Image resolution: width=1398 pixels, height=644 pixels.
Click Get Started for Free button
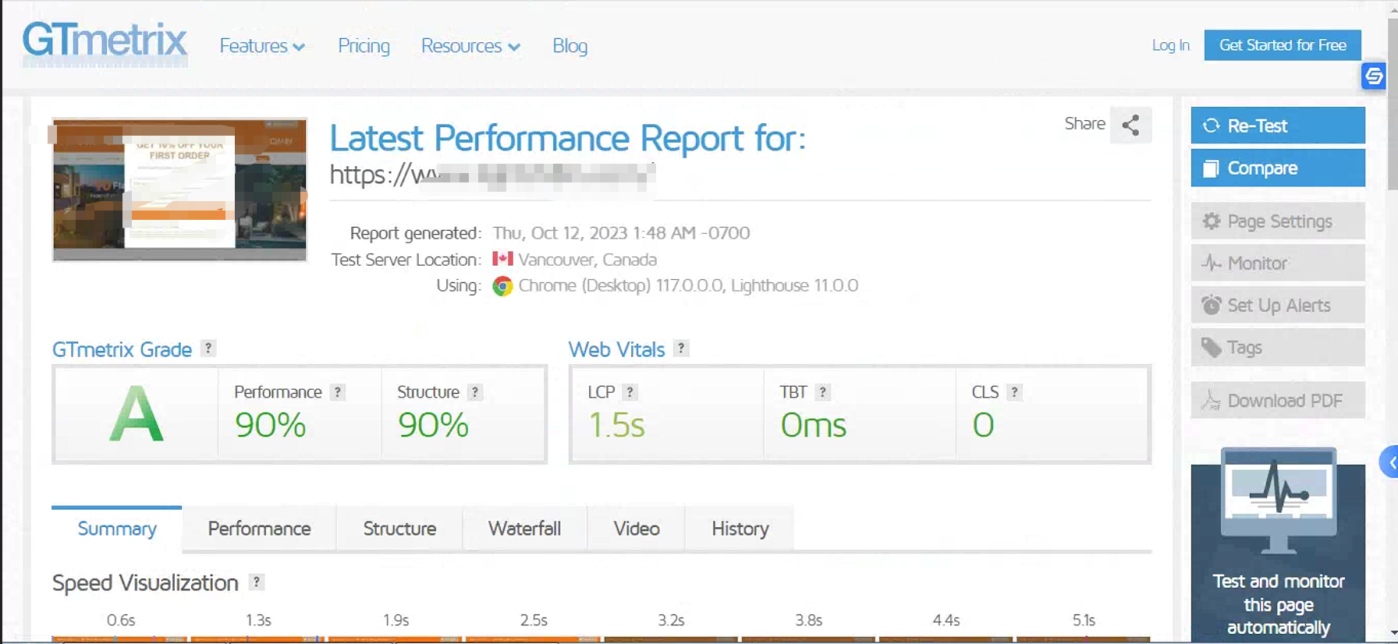tap(1282, 45)
